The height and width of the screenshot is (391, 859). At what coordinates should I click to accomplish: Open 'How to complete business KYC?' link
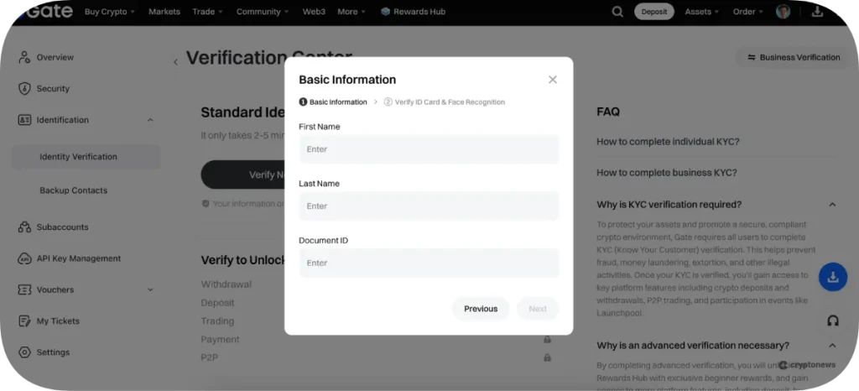[667, 173]
